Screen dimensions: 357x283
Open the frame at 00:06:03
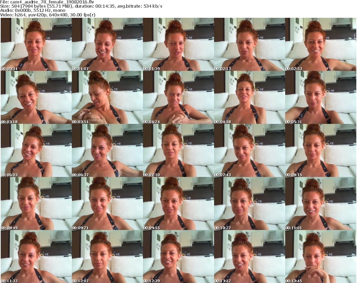[36, 150]
